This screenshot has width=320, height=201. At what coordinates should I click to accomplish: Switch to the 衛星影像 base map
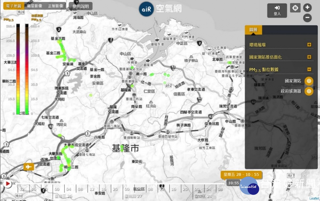click(x=35, y=6)
